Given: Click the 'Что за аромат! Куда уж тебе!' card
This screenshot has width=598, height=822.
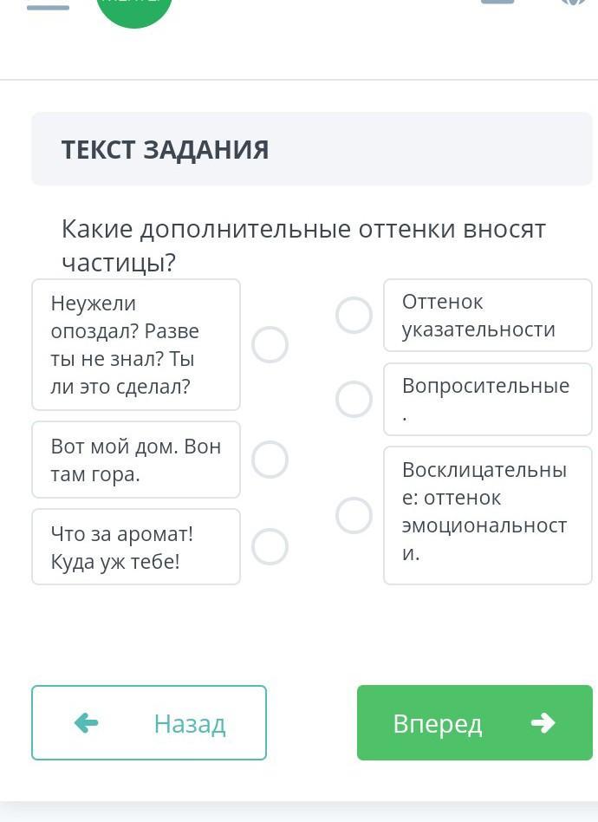Looking at the screenshot, I should [x=136, y=546].
